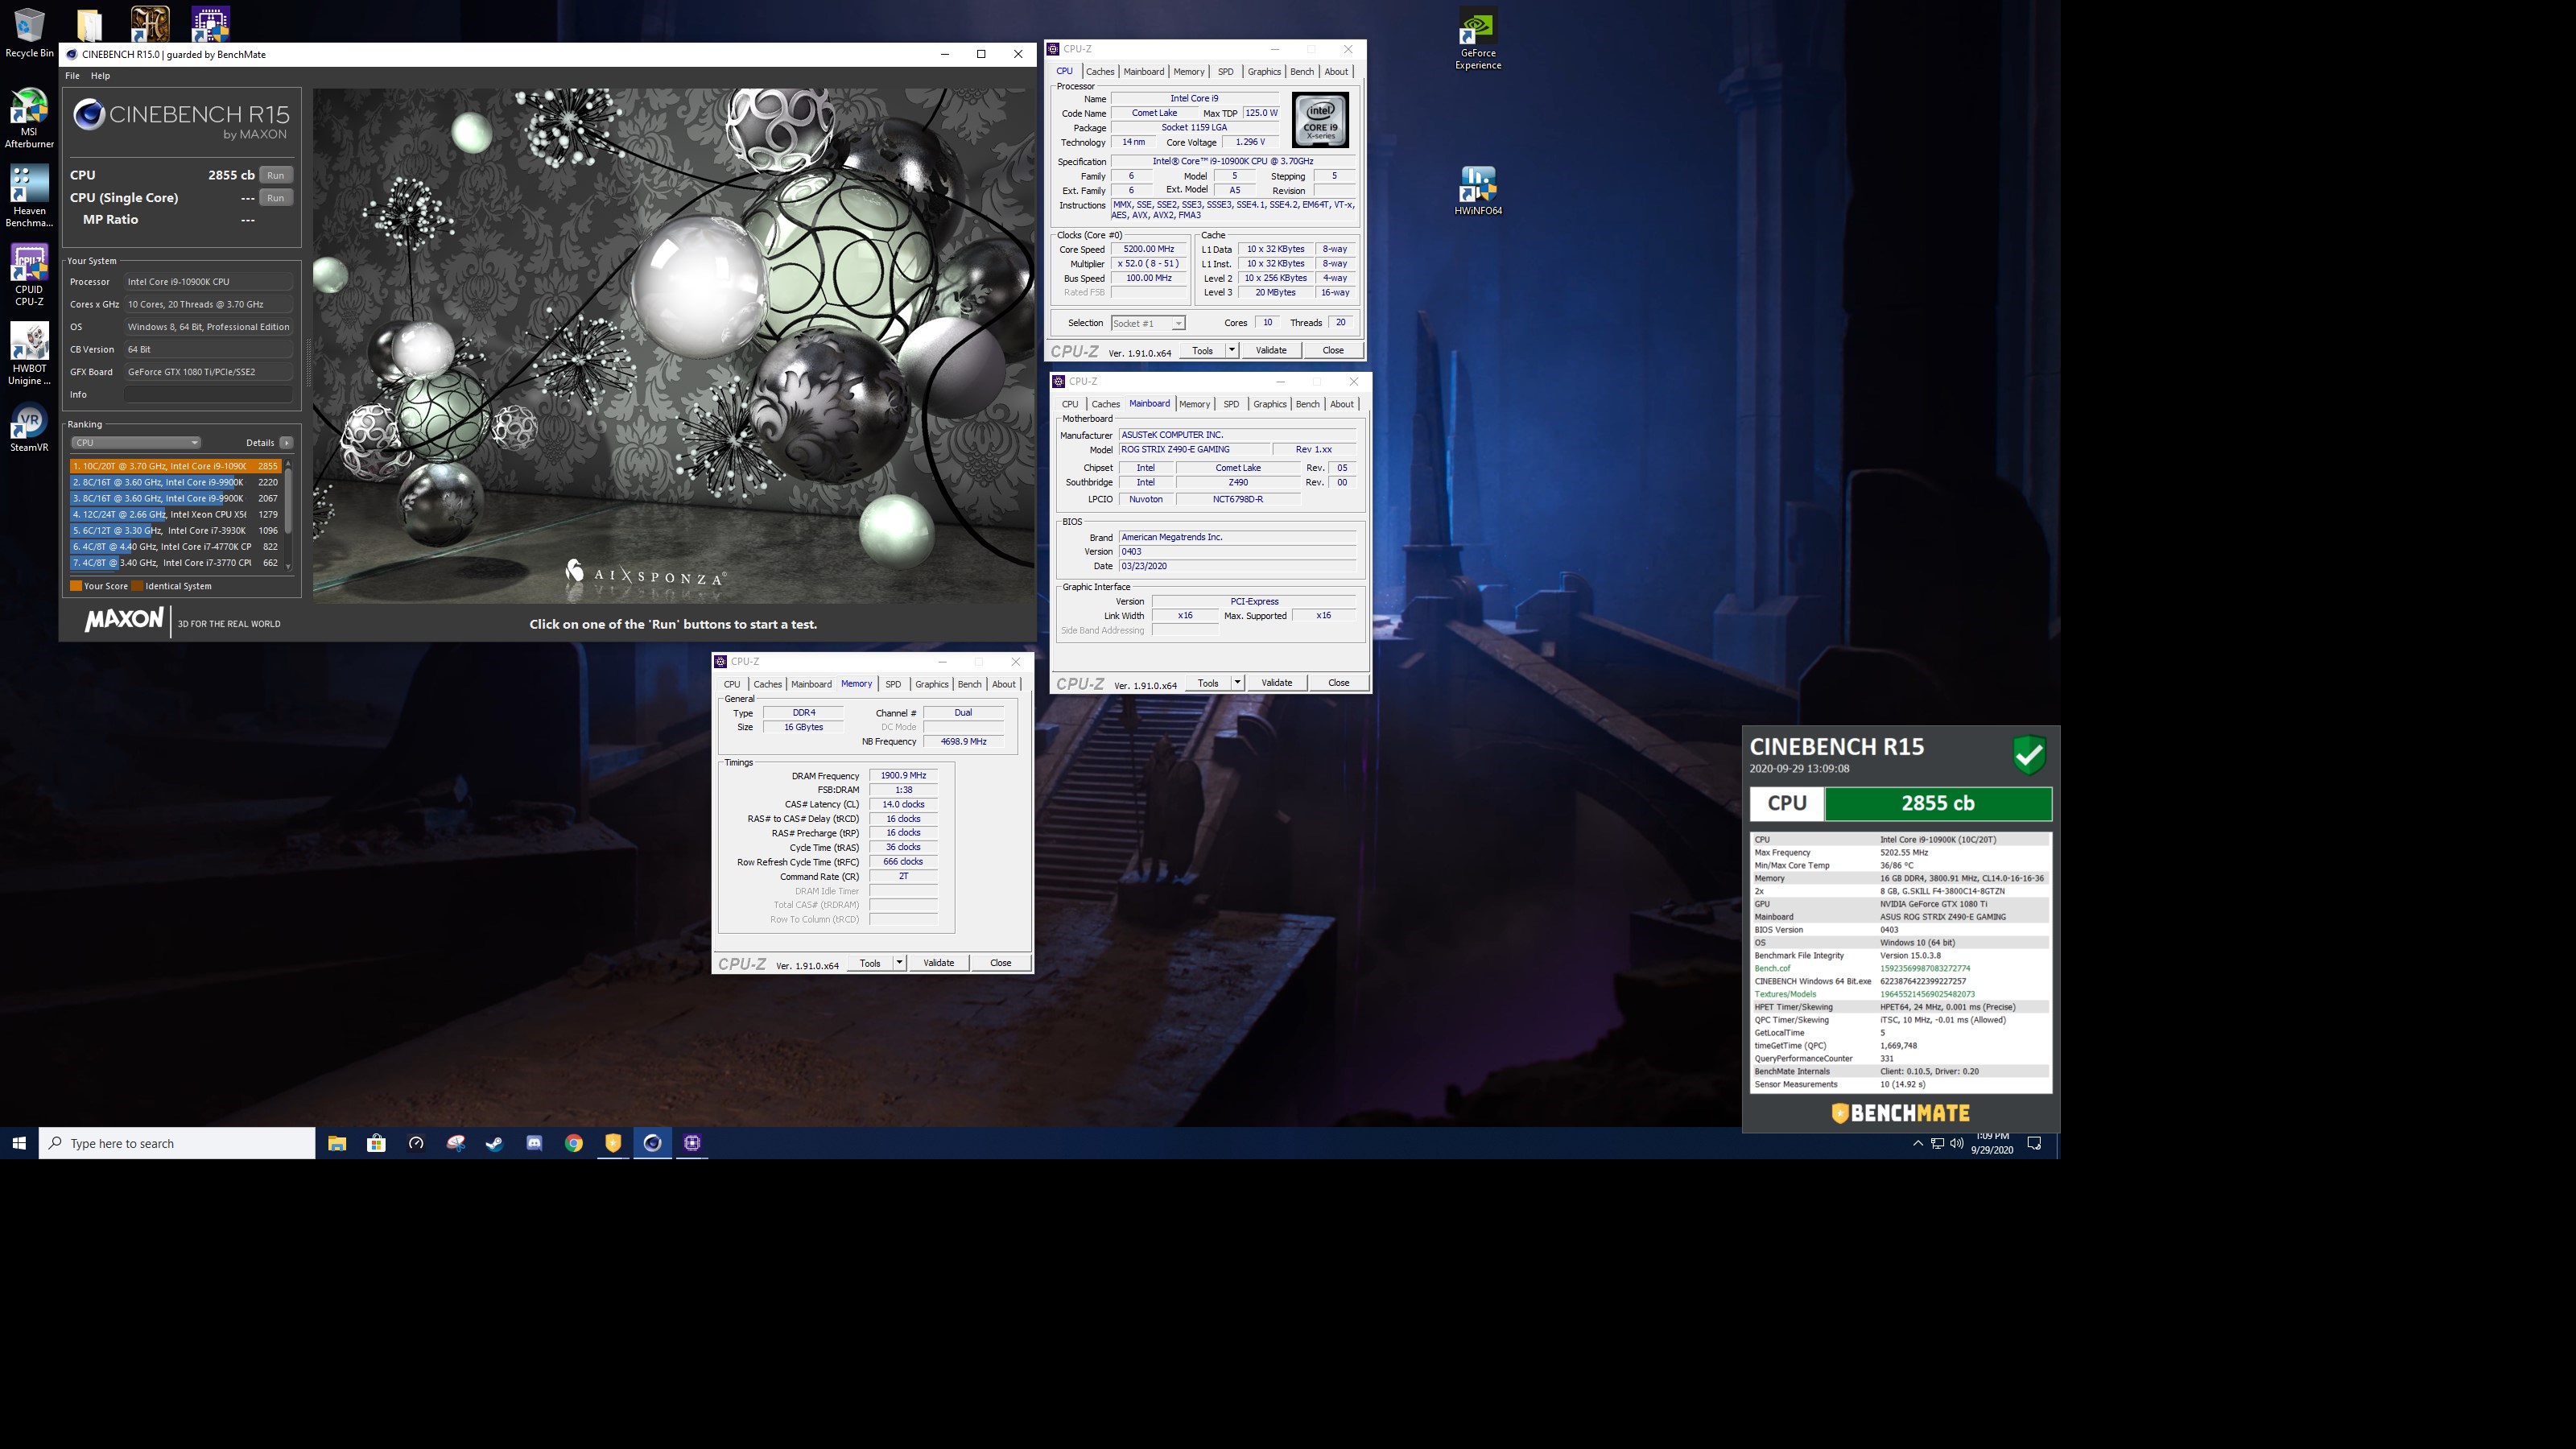
Task: Click Close button in Mainboard CPU-Z window
Action: pos(1339,684)
